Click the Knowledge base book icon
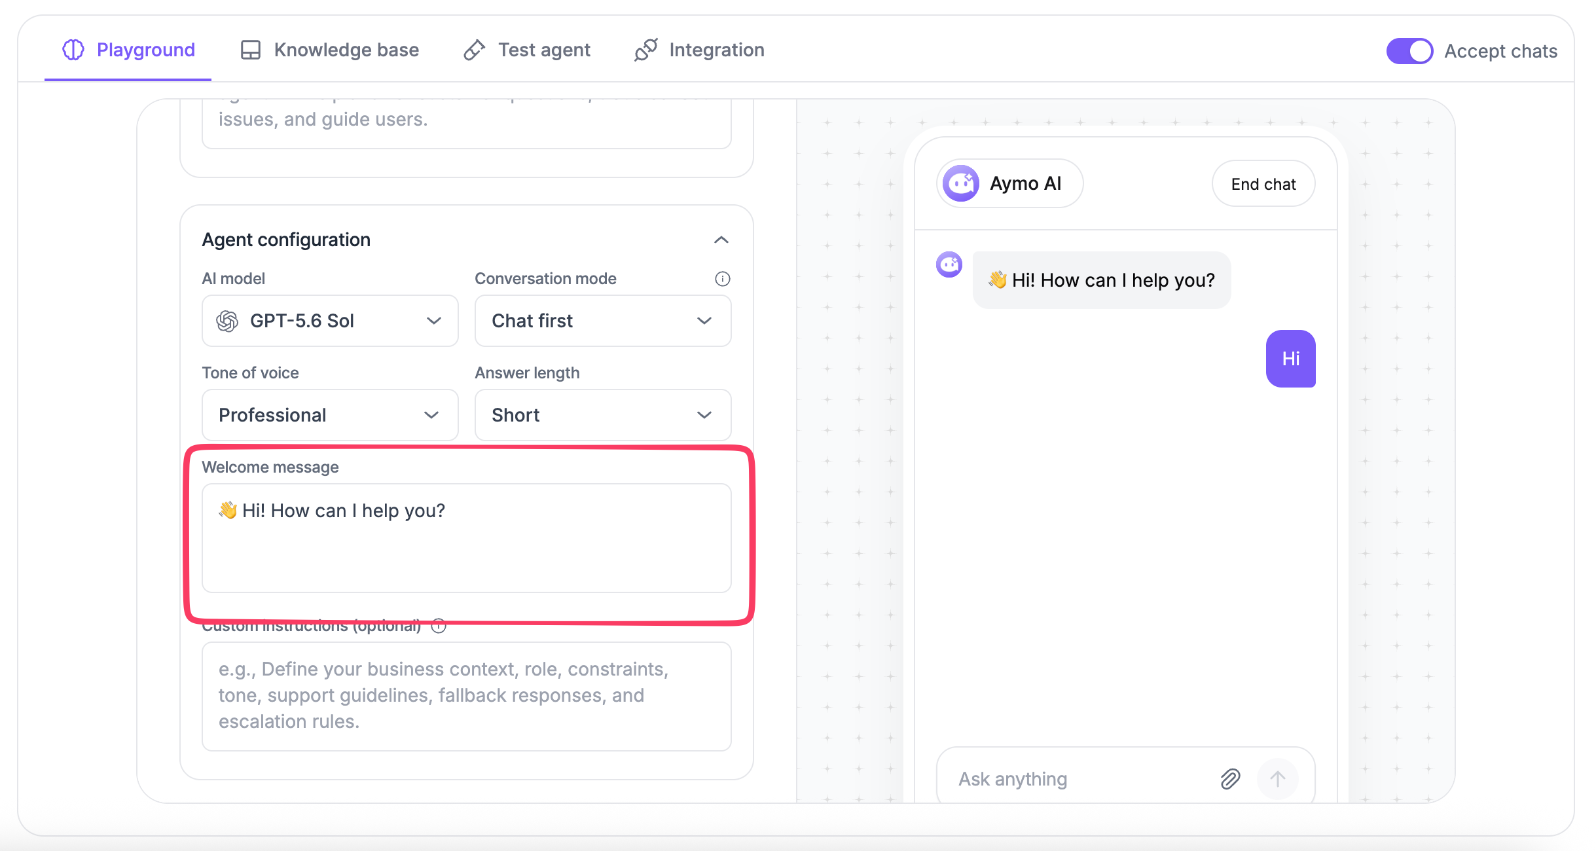The width and height of the screenshot is (1596, 851). point(251,50)
